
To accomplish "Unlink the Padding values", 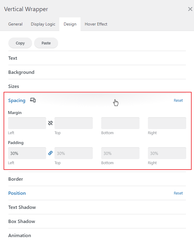I will click(50, 153).
